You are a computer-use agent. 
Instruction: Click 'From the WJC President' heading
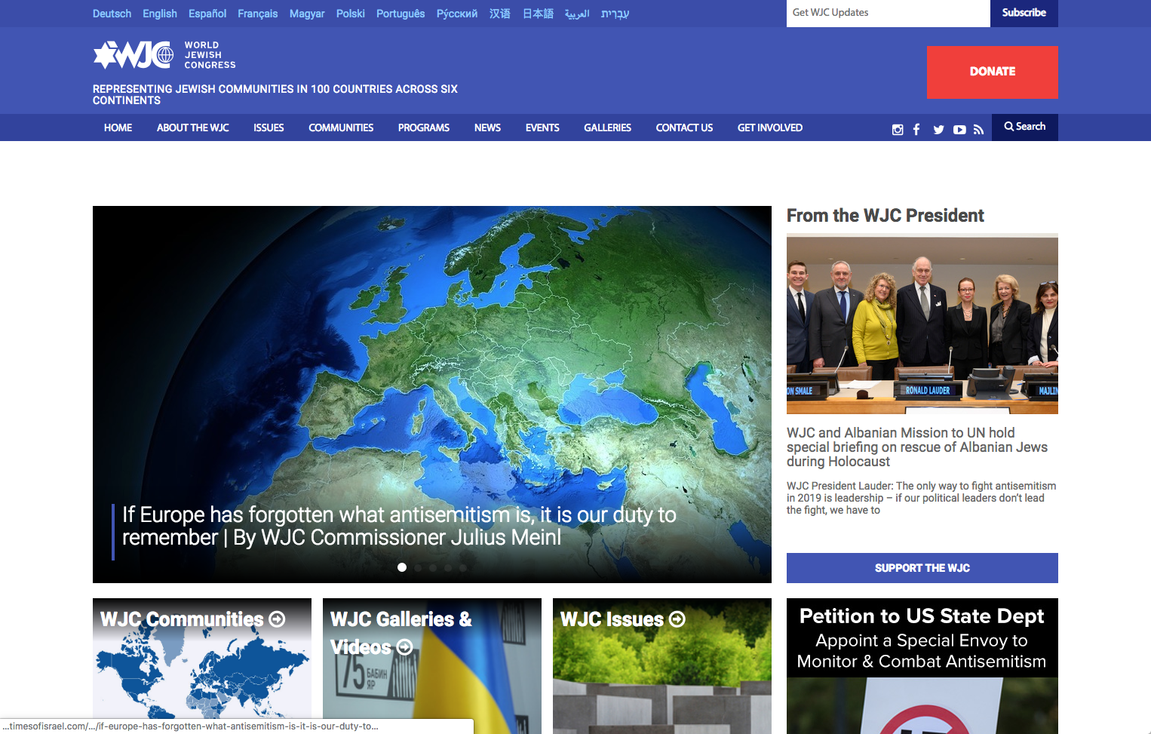(886, 216)
